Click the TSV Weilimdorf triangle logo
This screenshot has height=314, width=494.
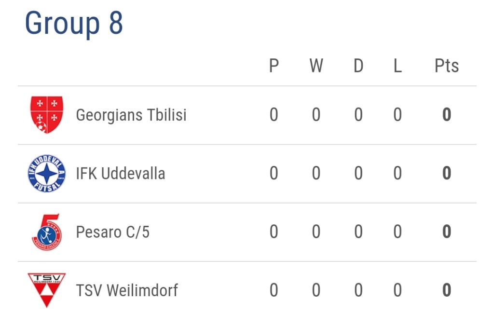tap(46, 290)
